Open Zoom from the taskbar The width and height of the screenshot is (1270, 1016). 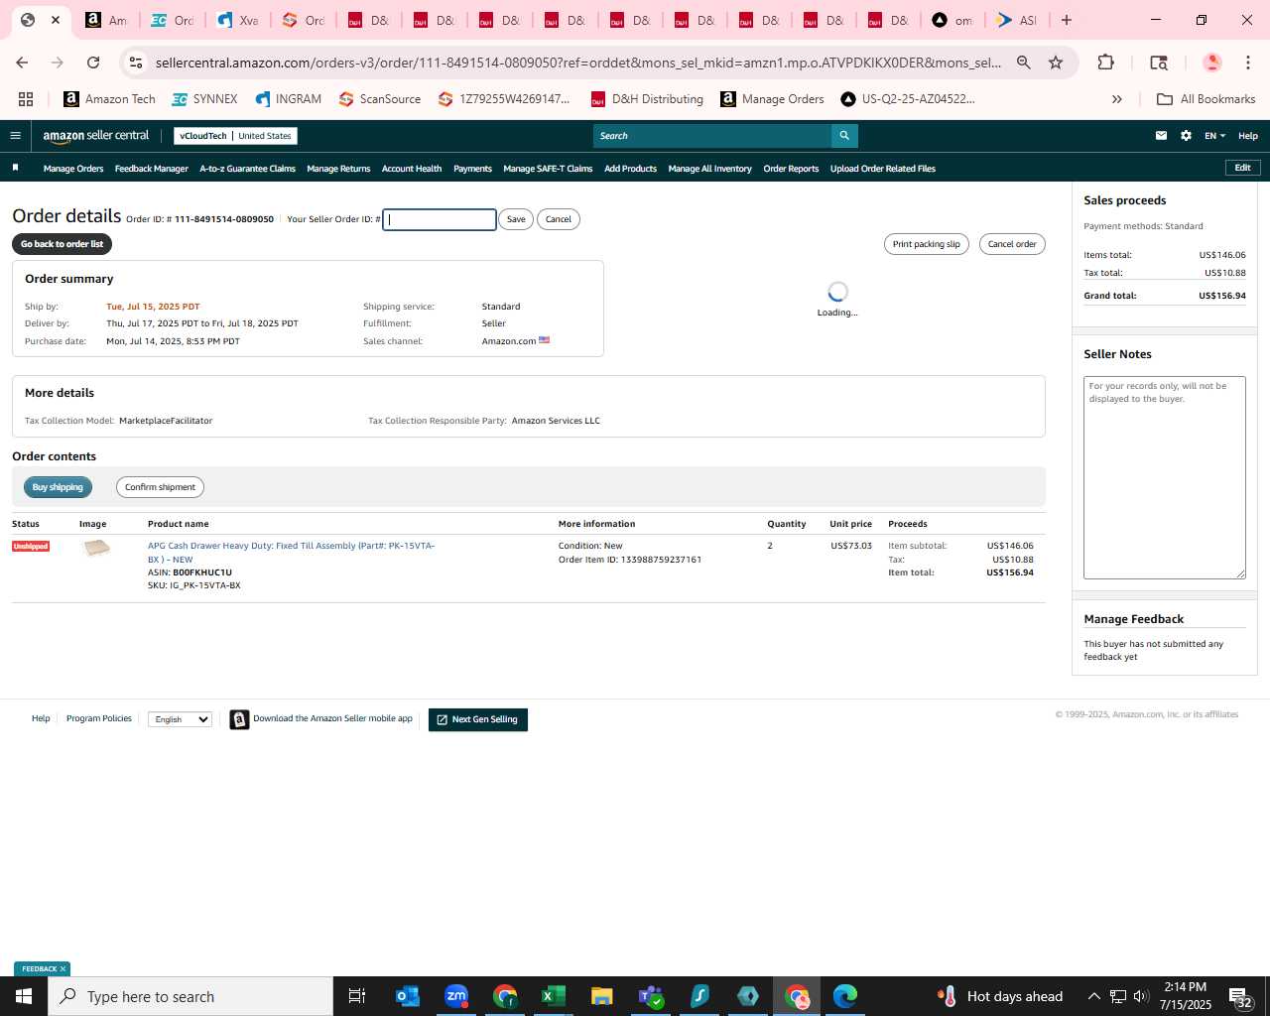pyautogui.click(x=456, y=996)
